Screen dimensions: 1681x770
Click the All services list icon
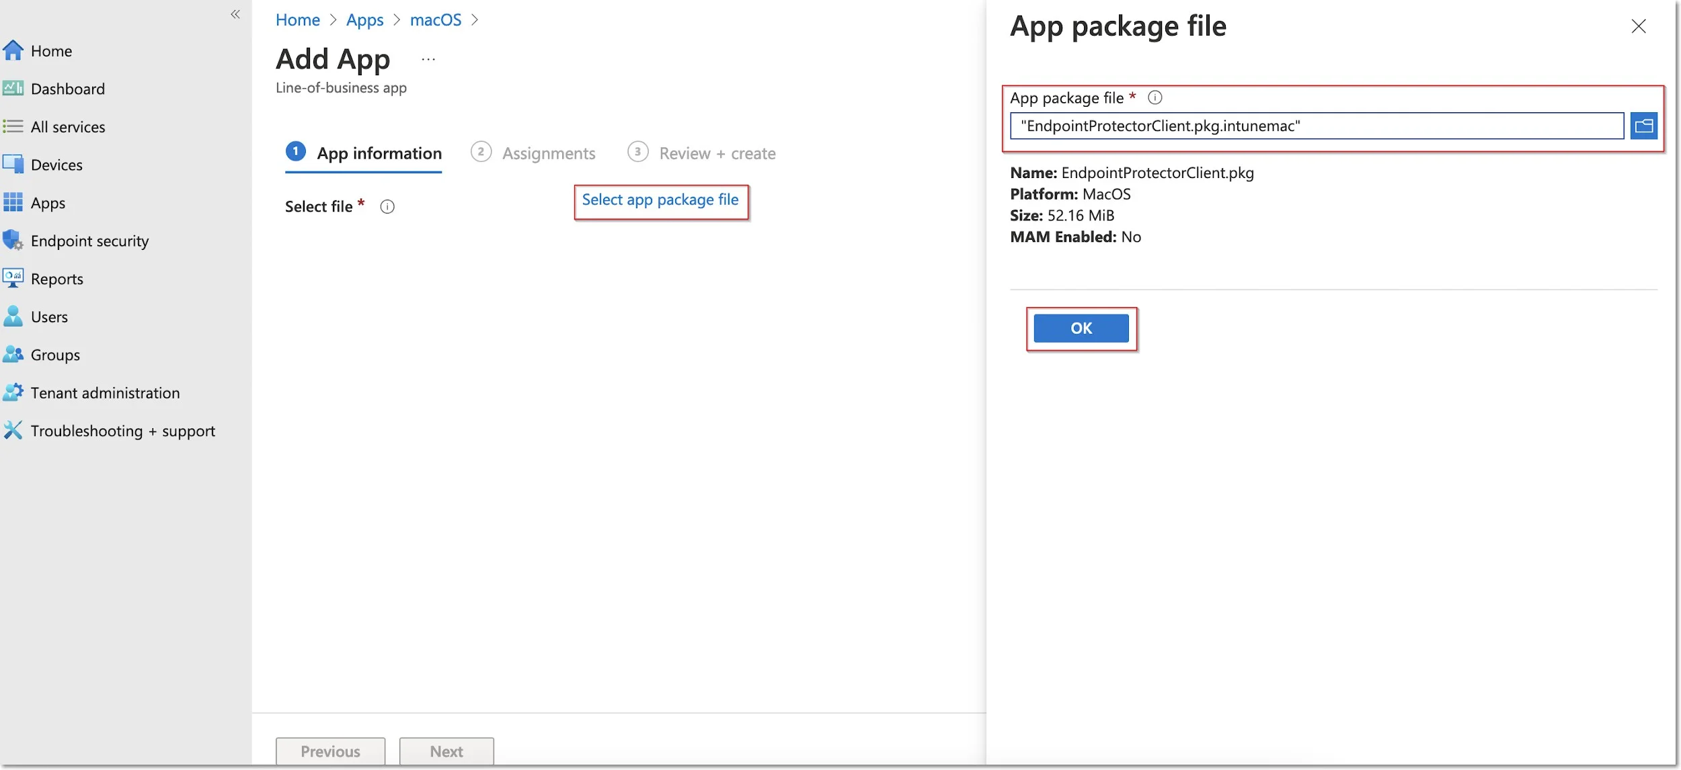click(x=13, y=126)
